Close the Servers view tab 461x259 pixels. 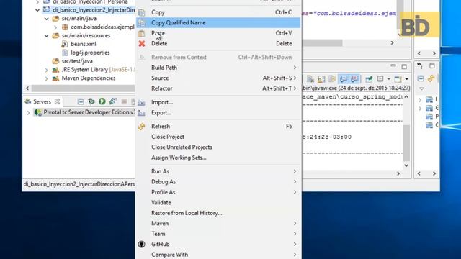tap(57, 101)
